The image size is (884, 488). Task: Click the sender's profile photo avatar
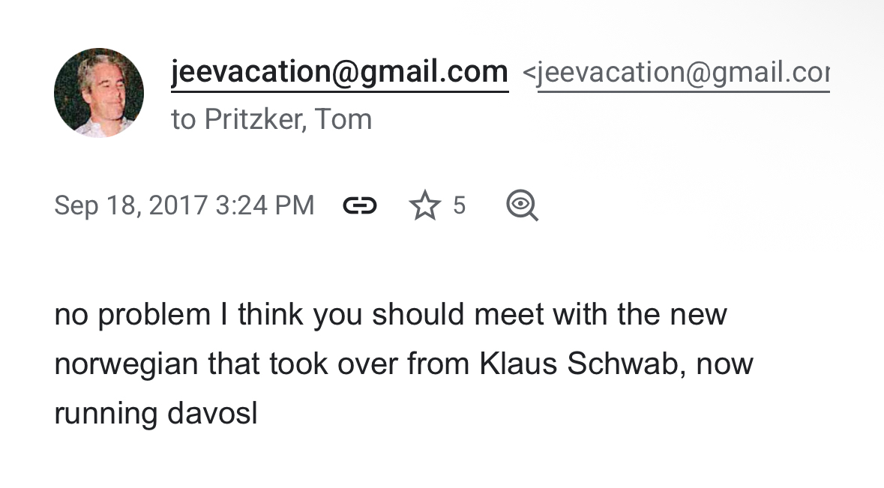coord(99,93)
